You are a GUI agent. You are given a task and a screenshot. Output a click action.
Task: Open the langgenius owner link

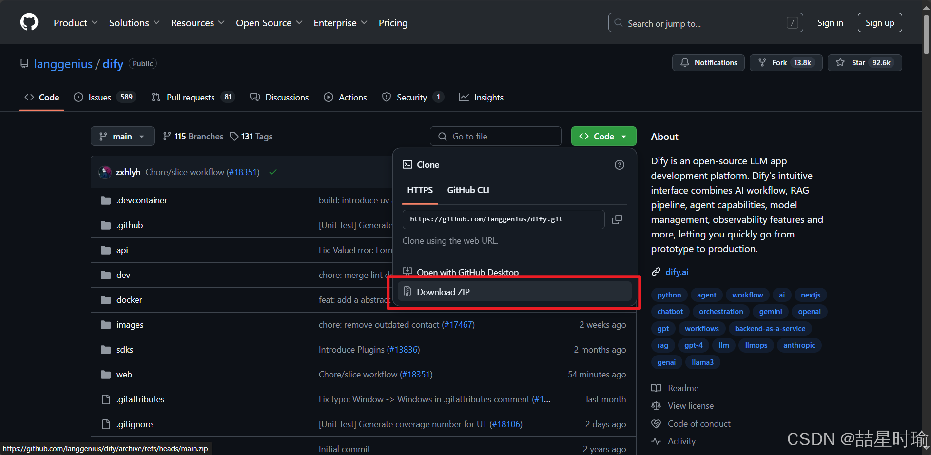point(63,64)
